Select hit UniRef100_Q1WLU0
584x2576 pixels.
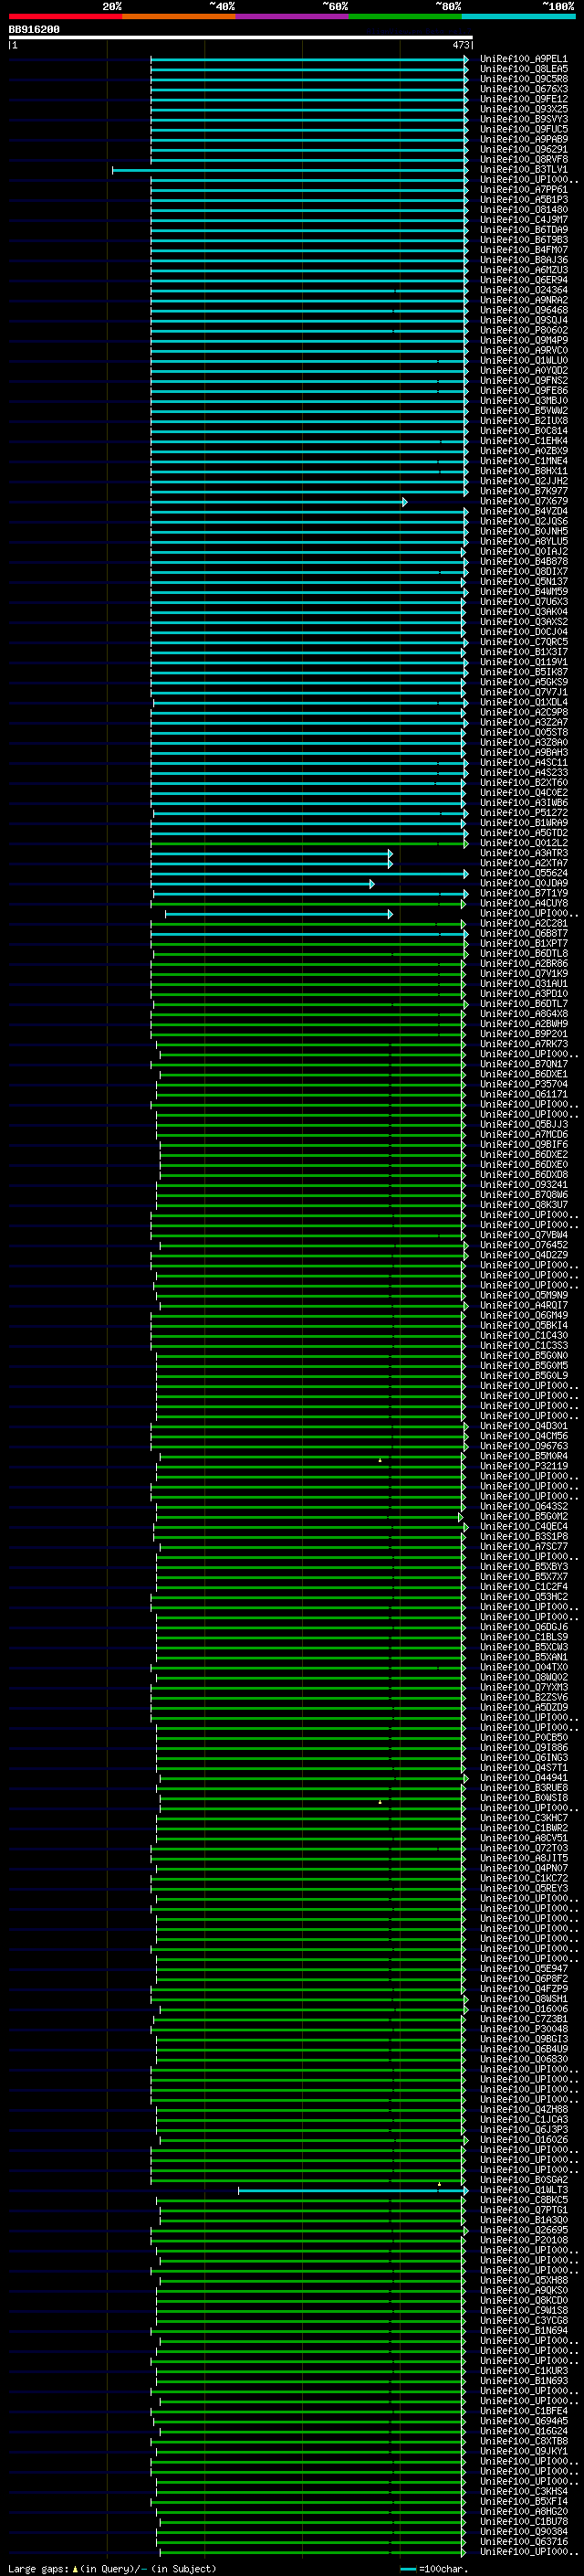[x=523, y=361]
